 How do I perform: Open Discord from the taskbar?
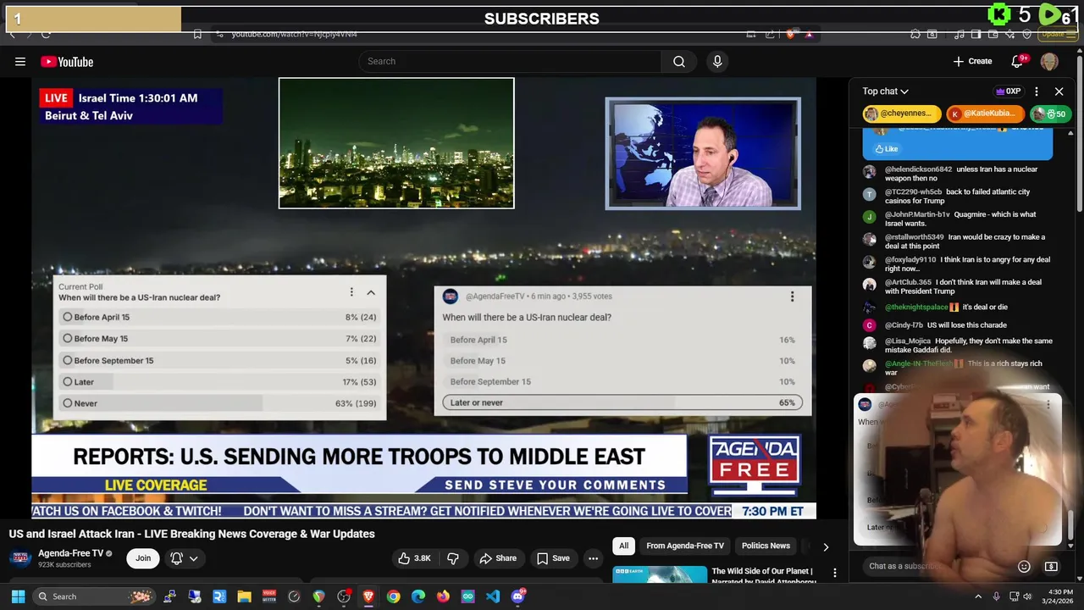coord(518,596)
